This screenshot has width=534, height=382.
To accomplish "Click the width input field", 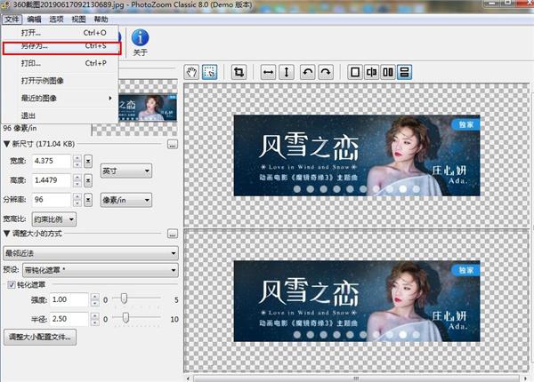I will pyautogui.click(x=52, y=161).
